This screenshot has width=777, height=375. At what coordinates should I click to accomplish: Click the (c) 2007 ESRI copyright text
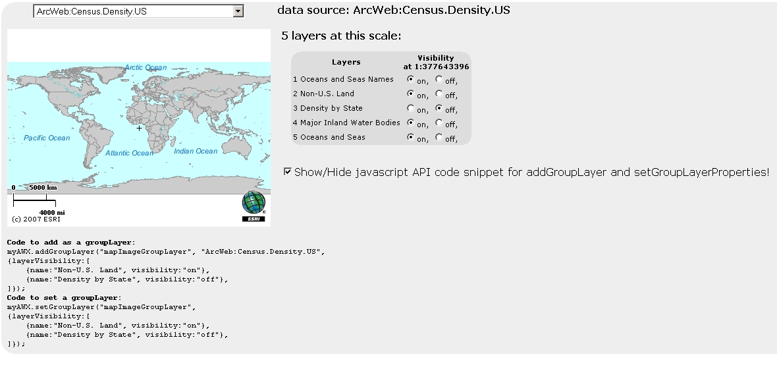coord(36,219)
